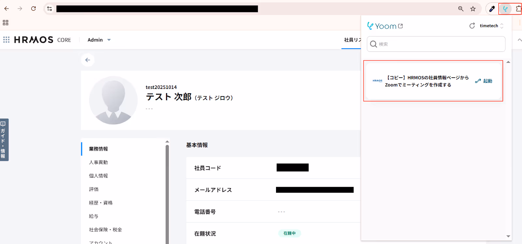Click Yoom panel scroll down arrow
The width and height of the screenshot is (522, 244).
tap(508, 236)
